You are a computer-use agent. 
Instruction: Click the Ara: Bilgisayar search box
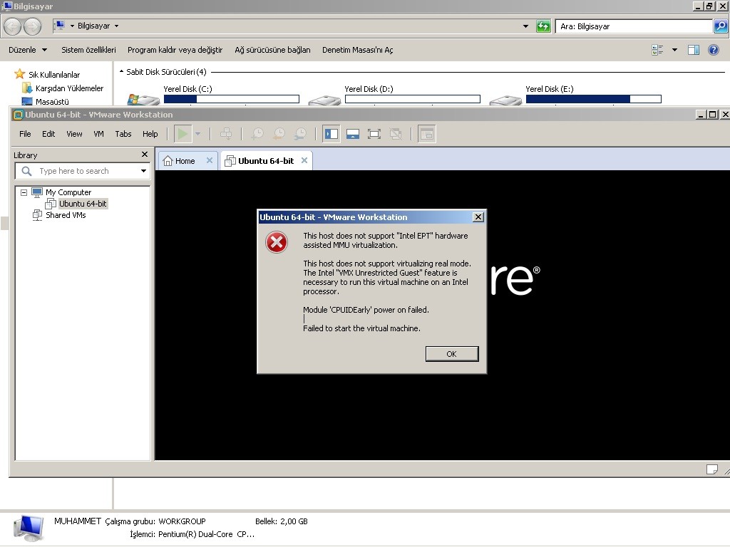634,26
